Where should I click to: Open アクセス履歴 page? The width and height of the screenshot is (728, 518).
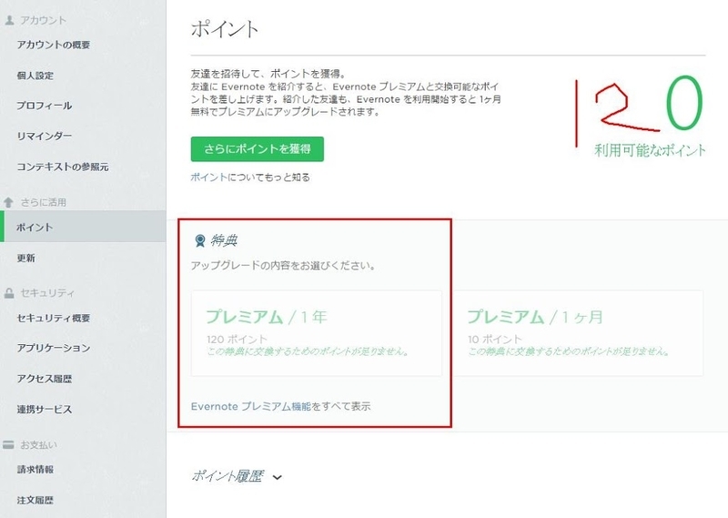(x=44, y=379)
